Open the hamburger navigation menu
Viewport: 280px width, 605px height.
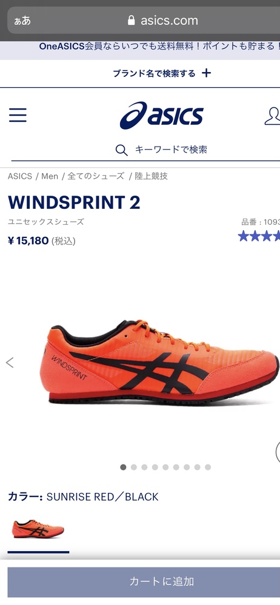(18, 115)
